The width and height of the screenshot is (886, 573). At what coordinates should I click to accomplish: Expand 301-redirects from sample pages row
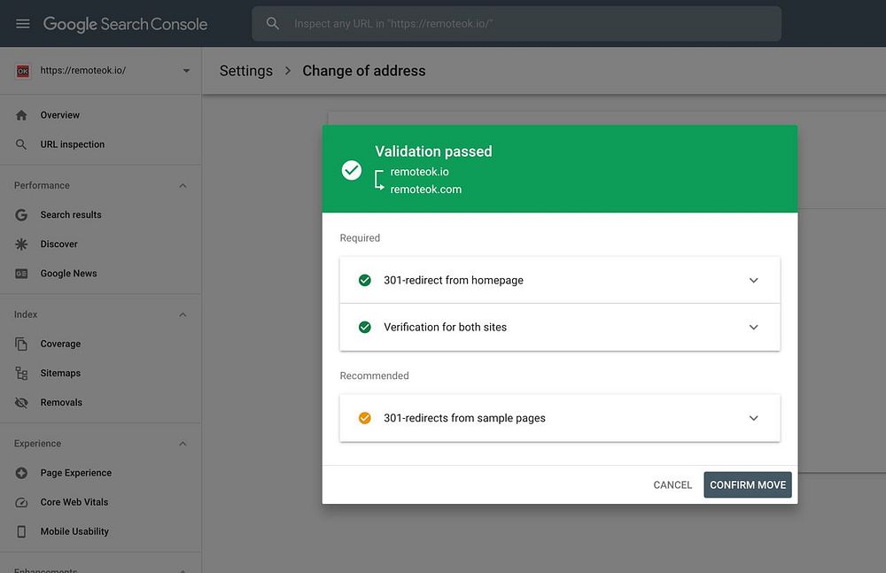pos(753,418)
